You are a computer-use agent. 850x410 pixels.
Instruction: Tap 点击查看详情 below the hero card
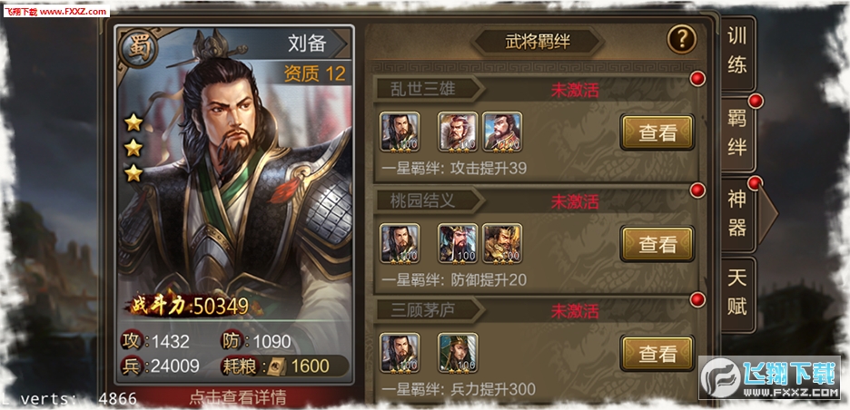tap(237, 397)
